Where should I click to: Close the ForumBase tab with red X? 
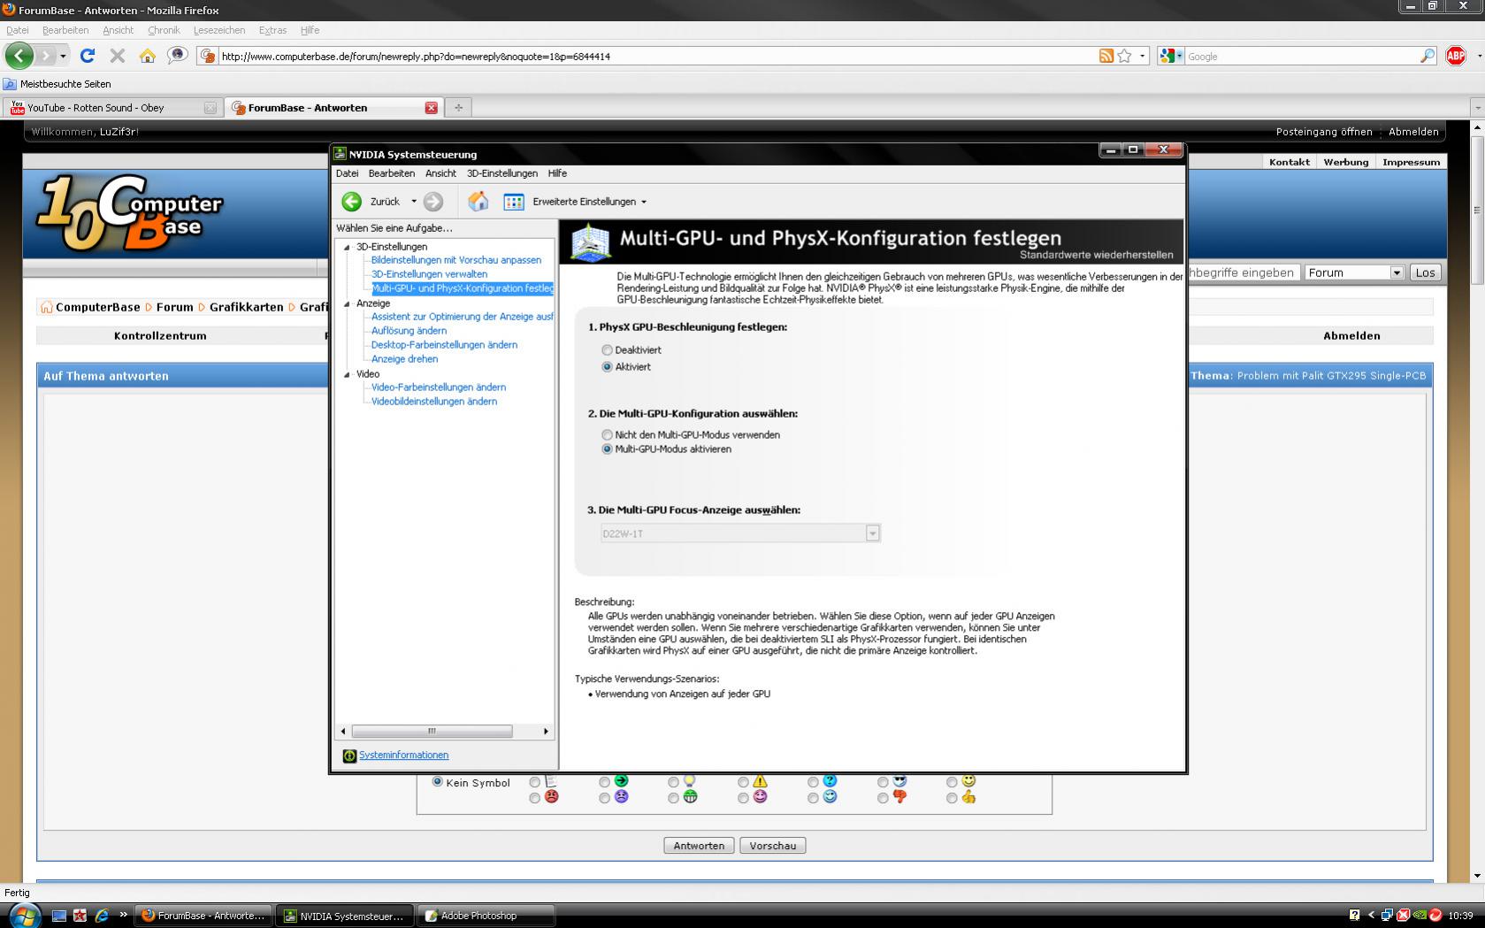click(431, 107)
